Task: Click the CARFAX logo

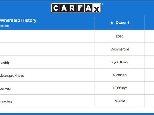Action: coord(76,8)
